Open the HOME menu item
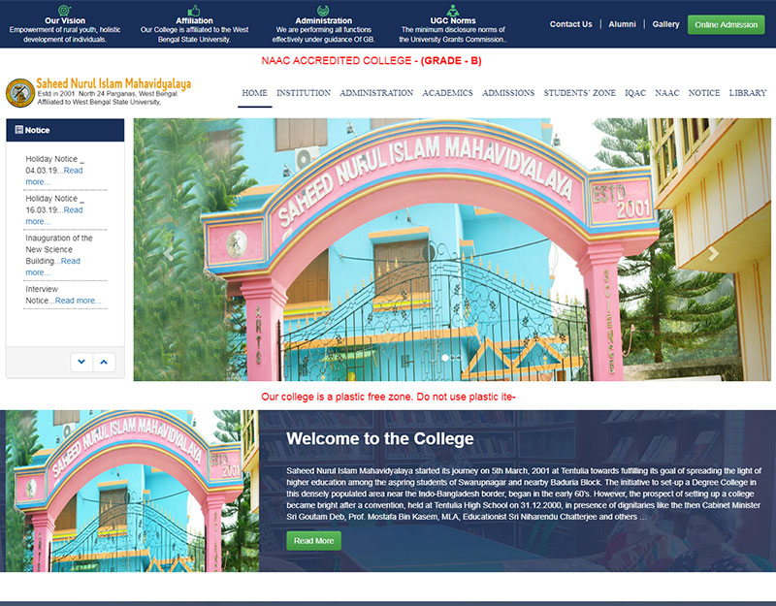This screenshot has width=776, height=606. click(254, 92)
